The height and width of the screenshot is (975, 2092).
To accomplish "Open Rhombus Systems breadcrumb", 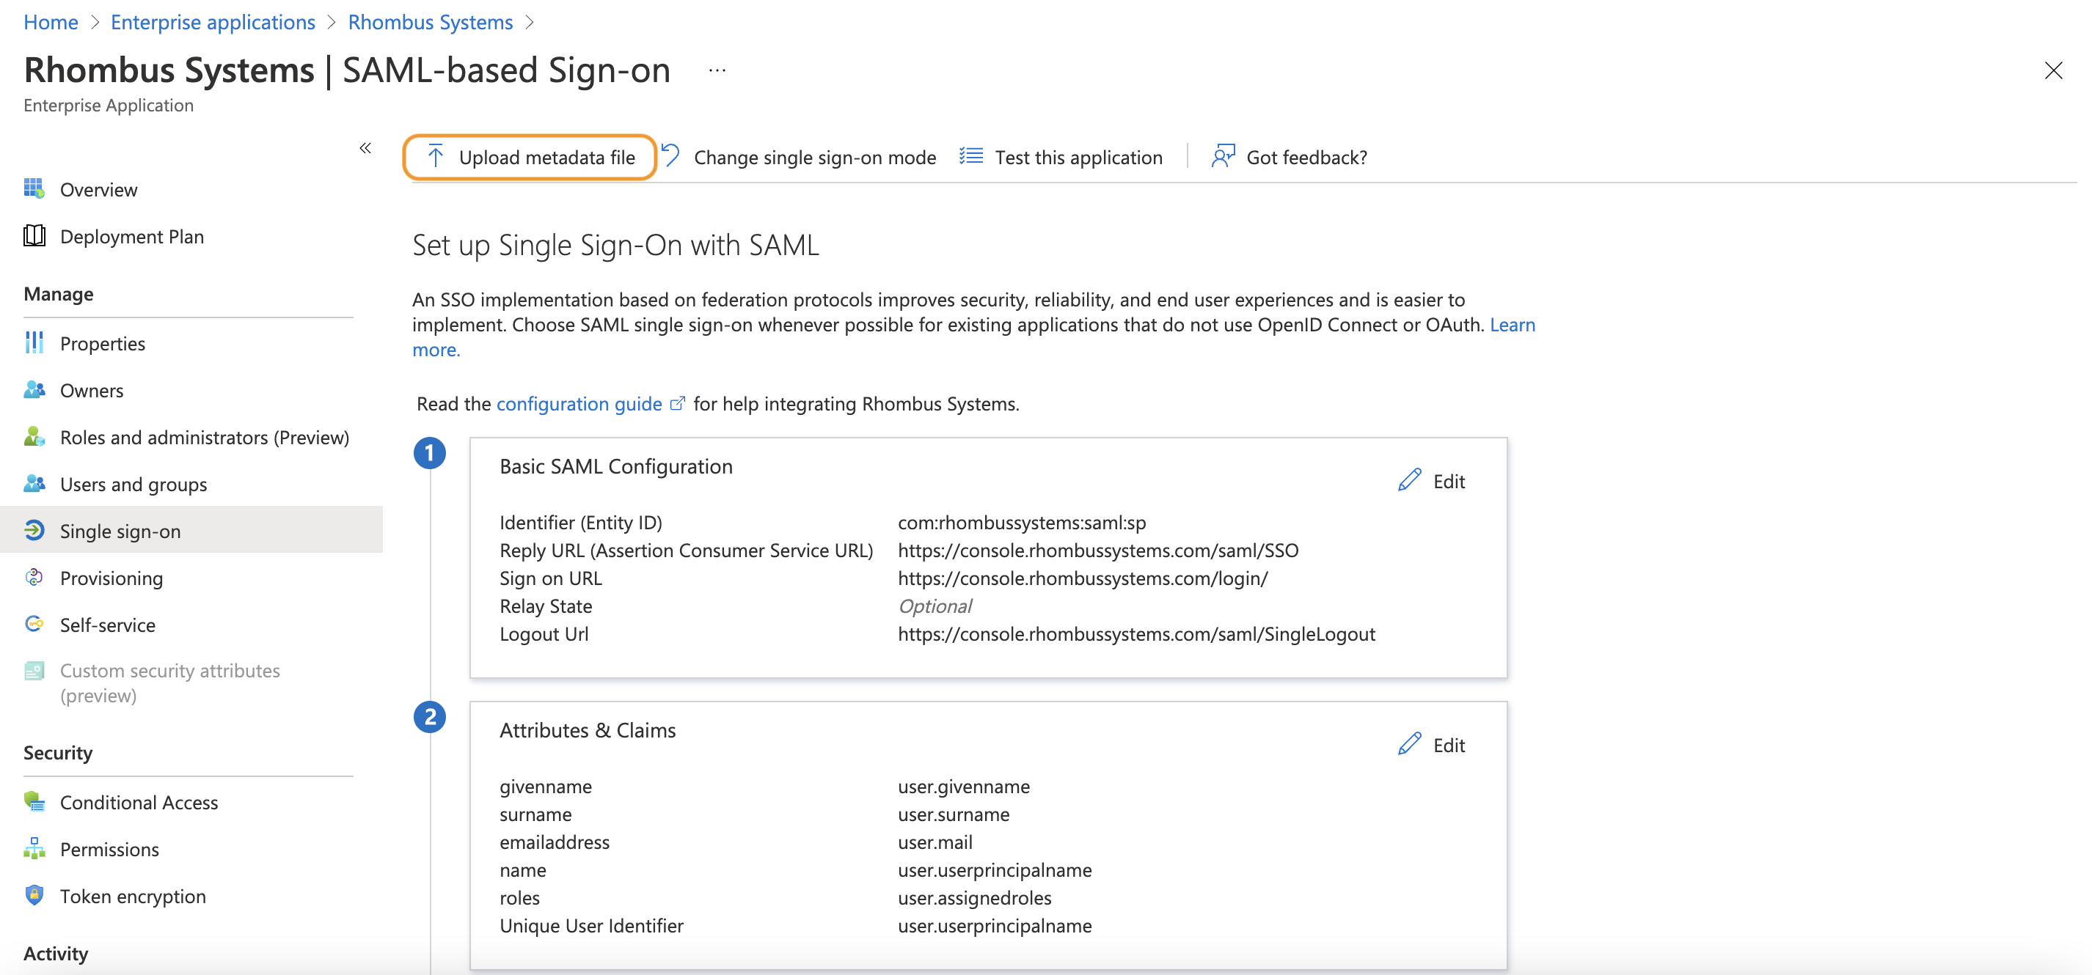I will (431, 22).
